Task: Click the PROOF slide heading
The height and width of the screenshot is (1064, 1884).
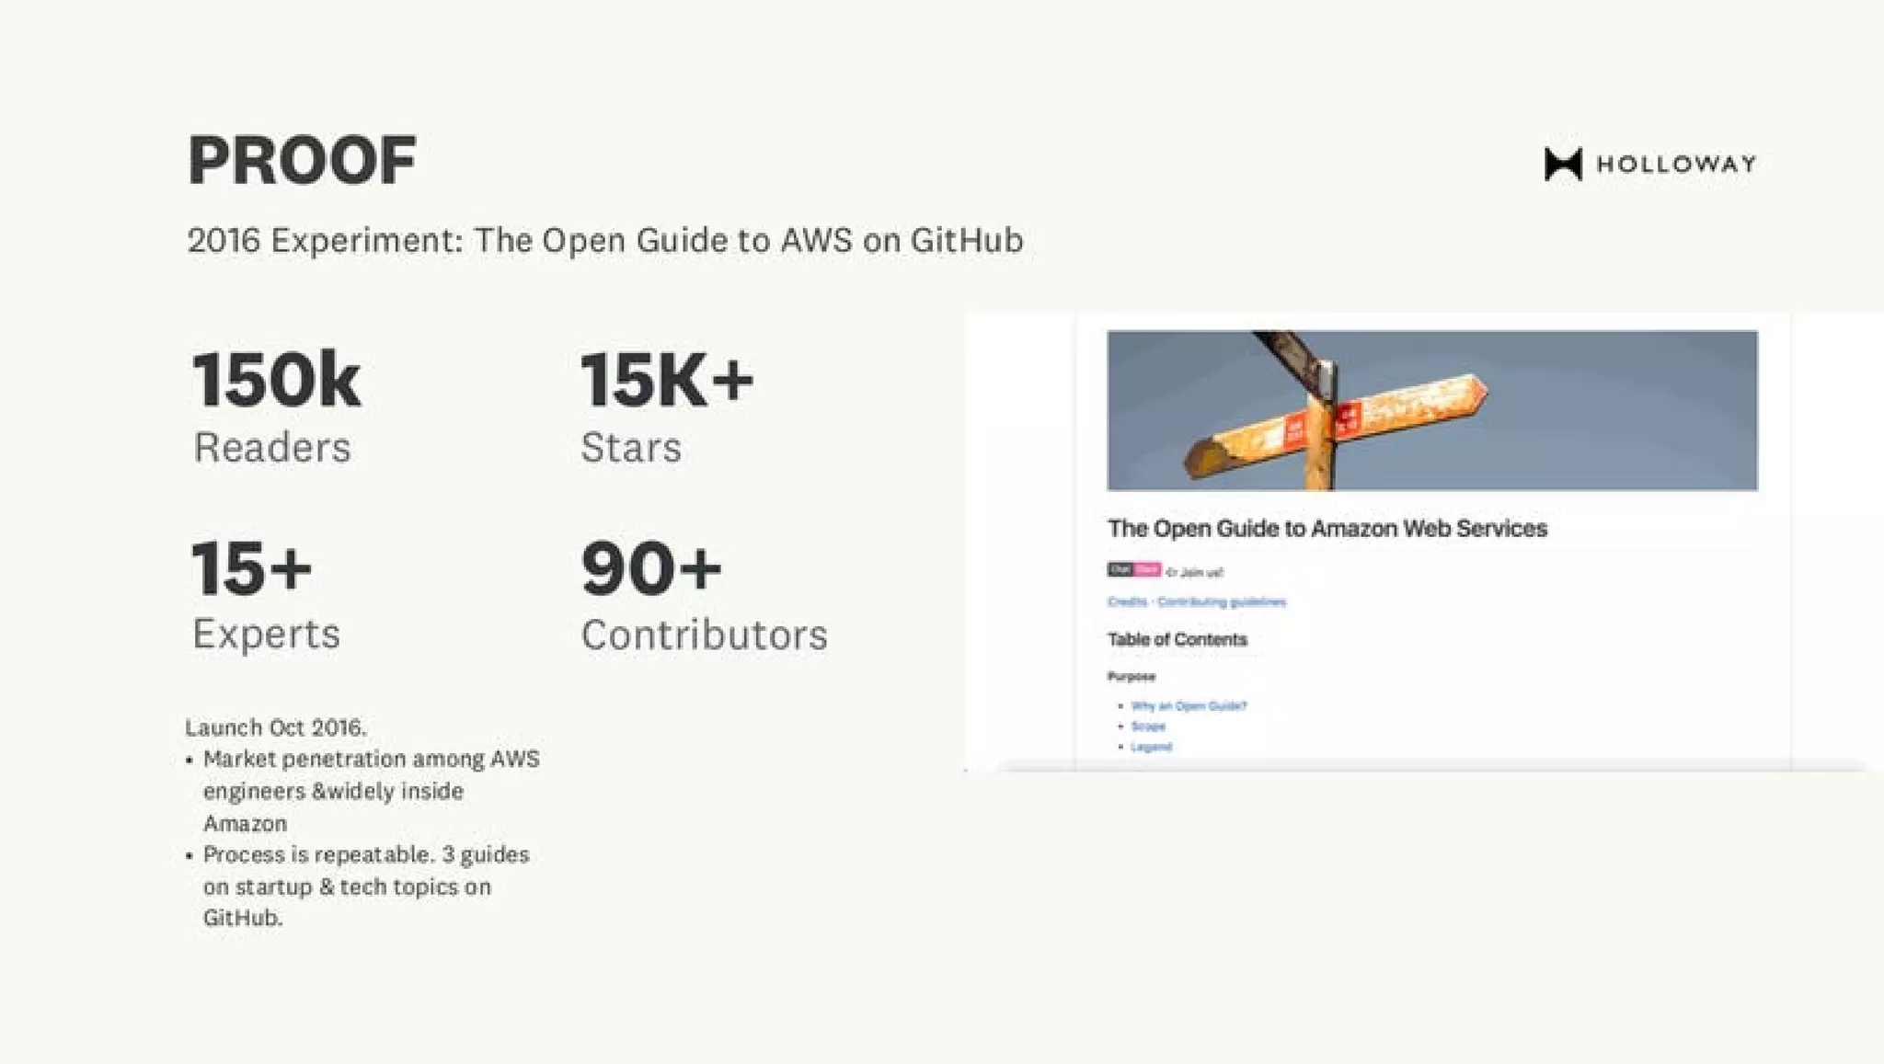Action: tap(302, 161)
